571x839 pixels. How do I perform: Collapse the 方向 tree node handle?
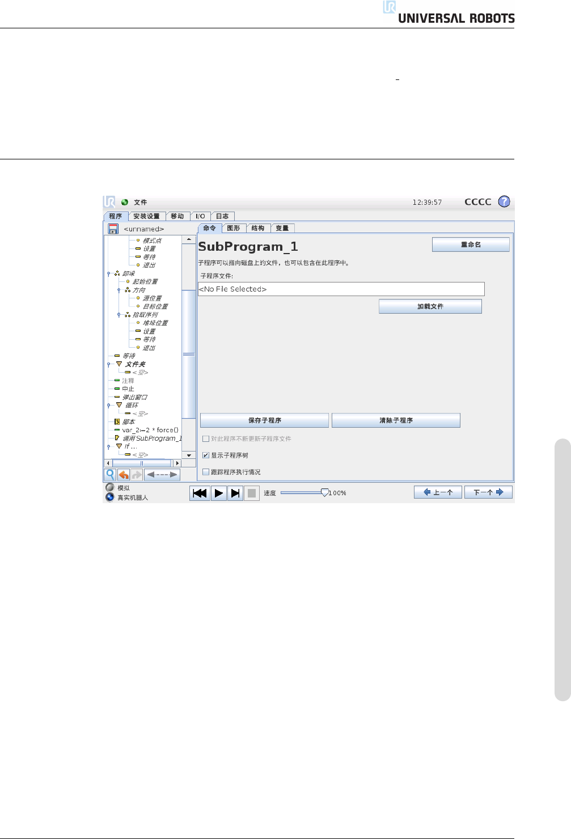pos(119,290)
